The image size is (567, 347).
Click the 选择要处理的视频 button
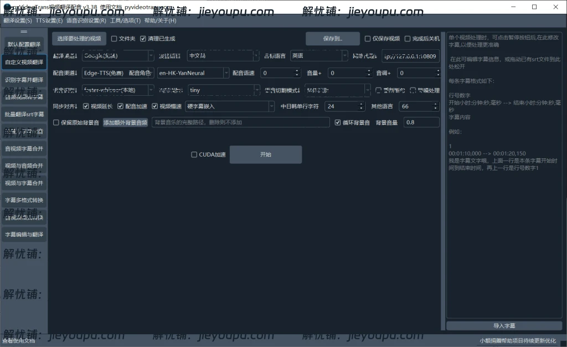[x=79, y=39]
